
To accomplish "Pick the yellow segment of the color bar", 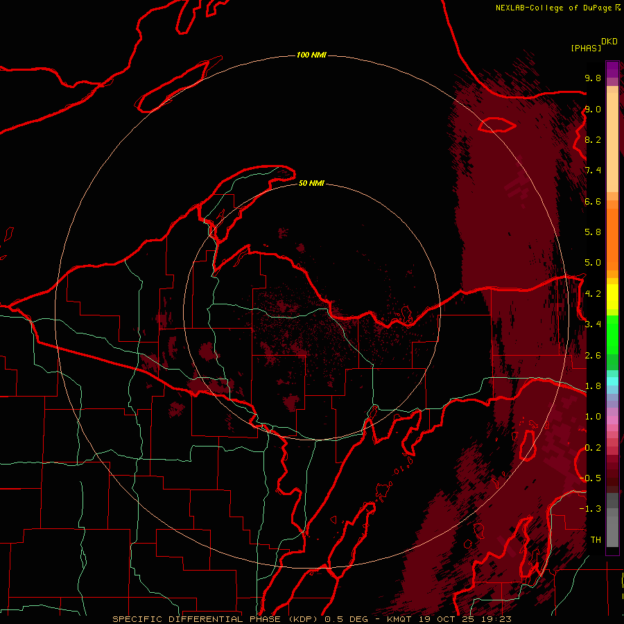I will coord(612,297).
